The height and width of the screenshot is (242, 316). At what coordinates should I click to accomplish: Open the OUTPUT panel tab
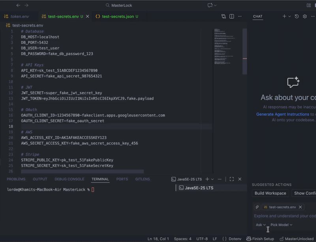[x=40, y=179]
